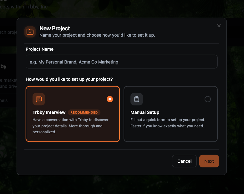Viewport: 244px width, 194px height.
Task: Click the Manual Setup description text
Action: (168, 123)
